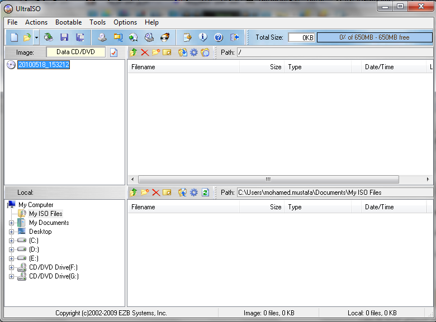
Task: Click the horizontal scrollbar left arrow
Action: click(x=132, y=179)
